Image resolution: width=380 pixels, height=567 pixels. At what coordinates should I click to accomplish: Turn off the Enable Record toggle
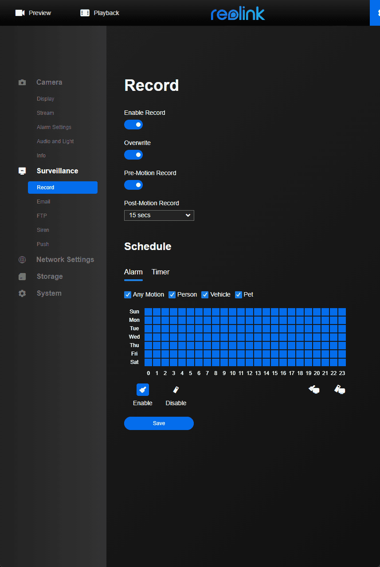[133, 125]
